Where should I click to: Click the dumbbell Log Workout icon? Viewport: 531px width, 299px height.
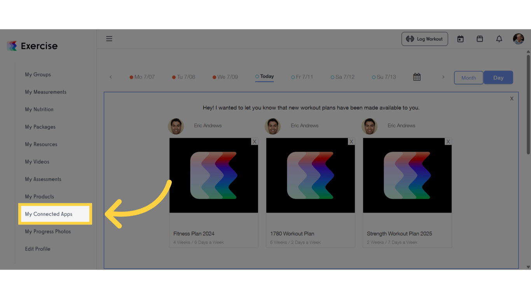click(x=410, y=39)
